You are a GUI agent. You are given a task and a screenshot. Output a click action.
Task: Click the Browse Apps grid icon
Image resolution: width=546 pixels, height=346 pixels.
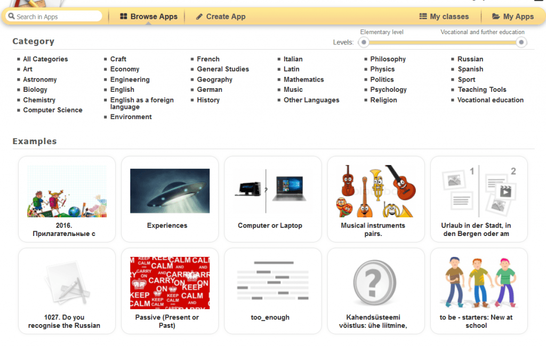123,17
